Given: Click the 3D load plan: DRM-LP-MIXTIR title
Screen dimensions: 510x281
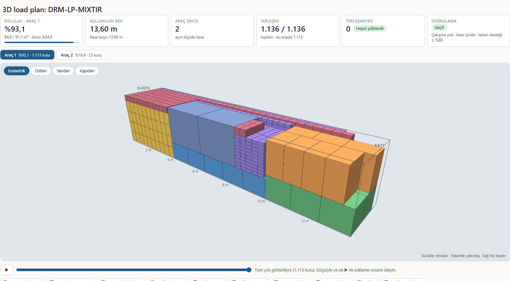Looking at the screenshot, I should pos(52,10).
